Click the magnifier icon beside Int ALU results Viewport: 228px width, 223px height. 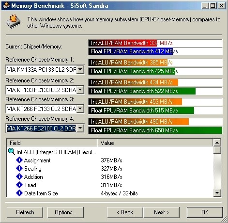click(12, 152)
